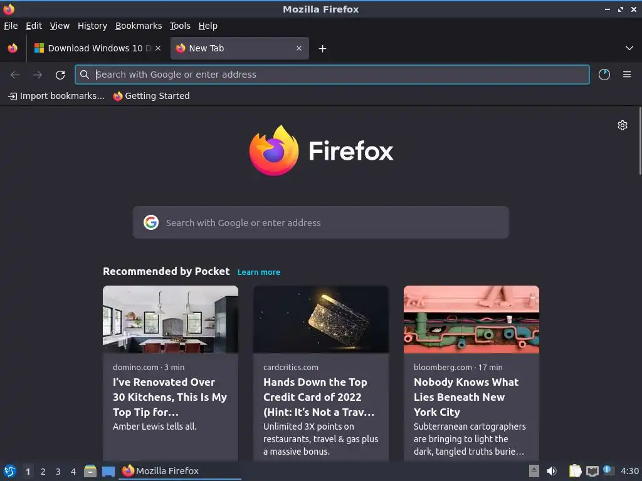Open article I've Renovated Over 30 Kitchens
The height and width of the screenshot is (481, 642).
click(x=170, y=397)
